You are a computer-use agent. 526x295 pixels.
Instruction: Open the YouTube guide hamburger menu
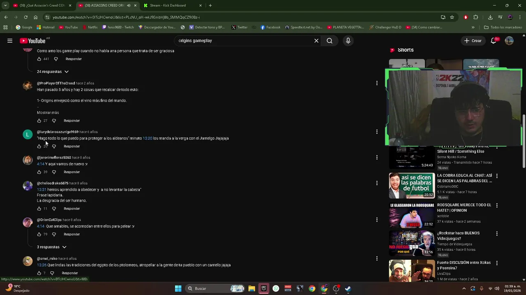tap(10, 41)
